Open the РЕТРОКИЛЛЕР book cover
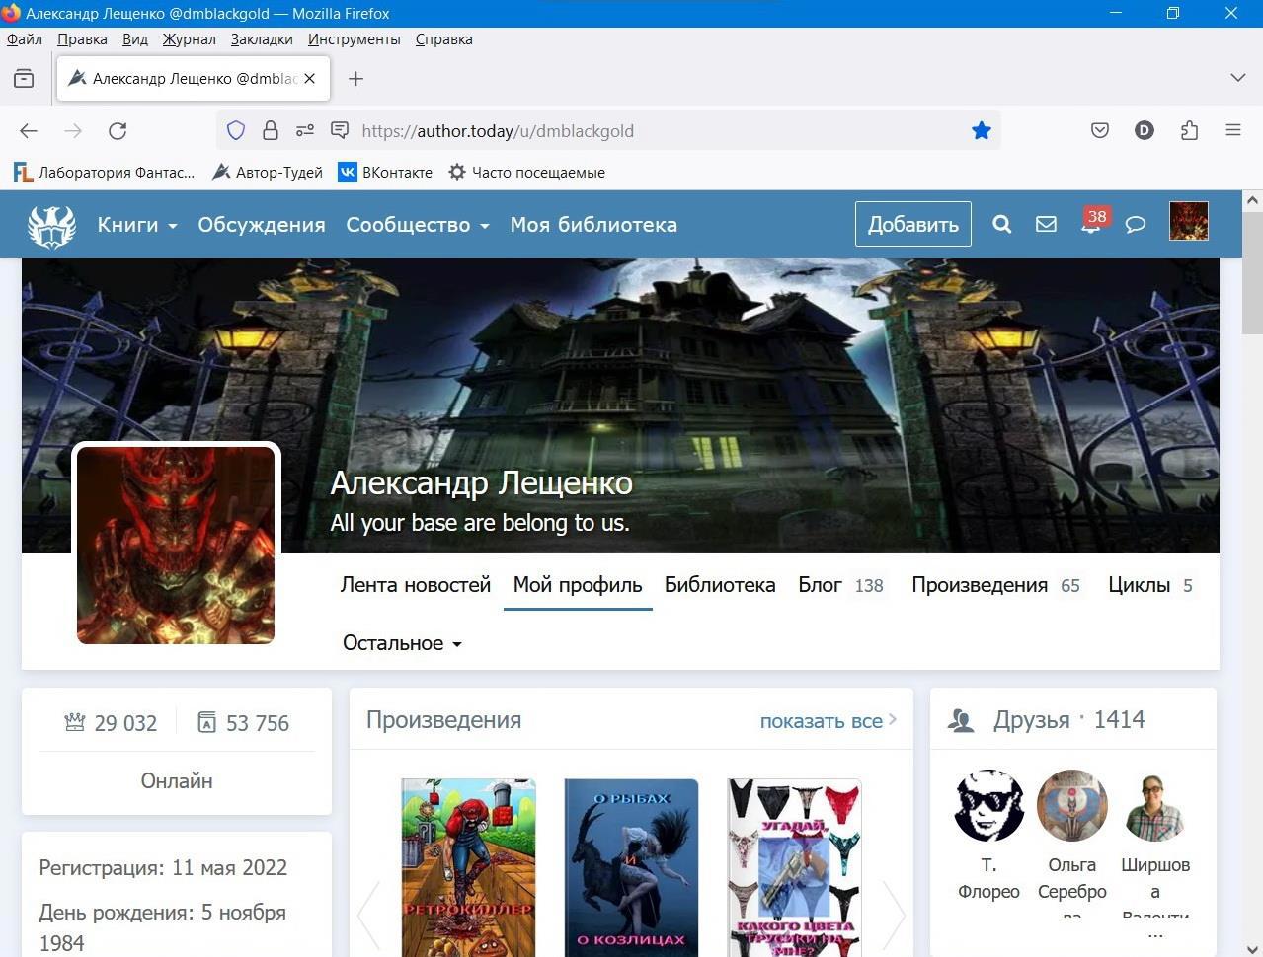Image resolution: width=1263 pixels, height=957 pixels. (468, 868)
